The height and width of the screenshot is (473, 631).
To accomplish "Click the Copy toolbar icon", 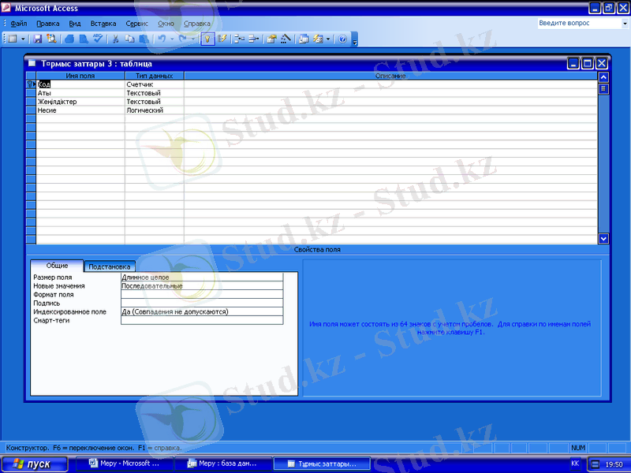I will tap(129, 39).
